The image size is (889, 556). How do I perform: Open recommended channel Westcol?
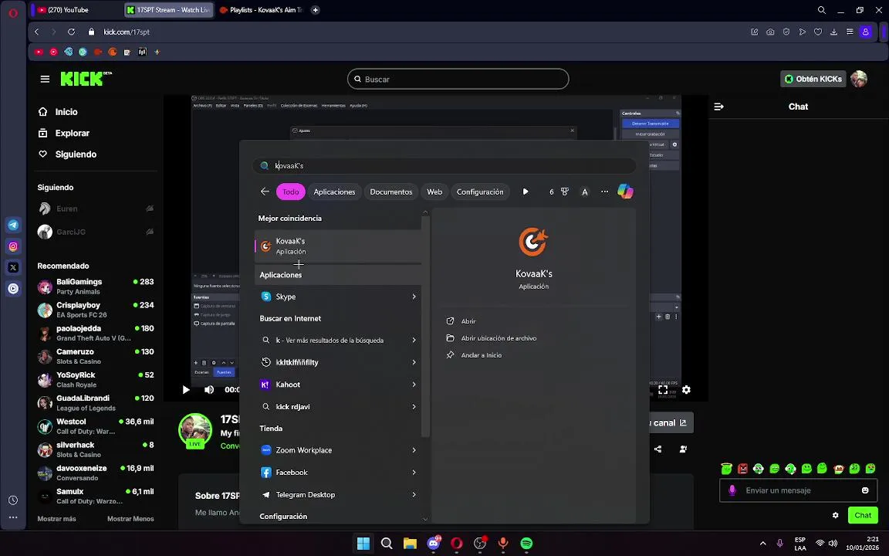95,426
